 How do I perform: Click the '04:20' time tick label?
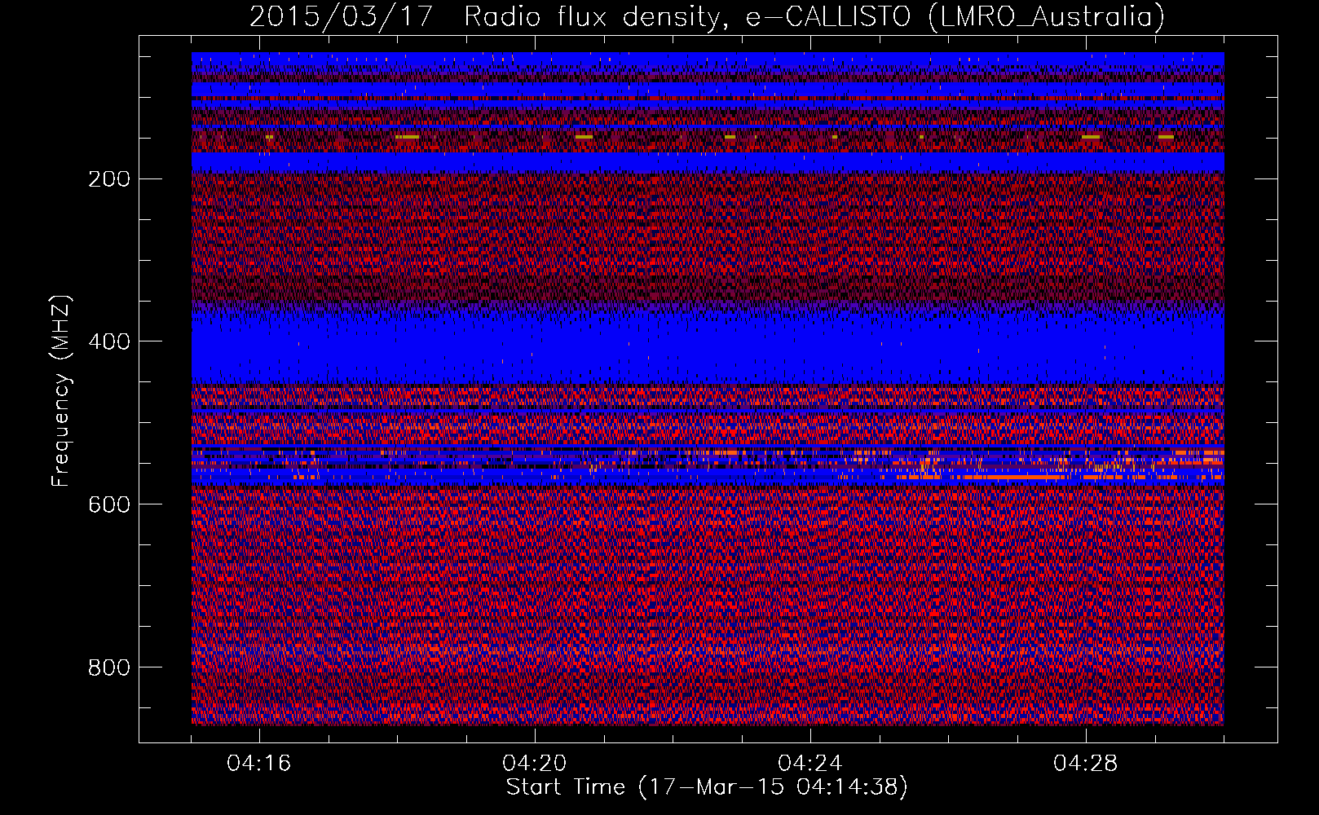point(535,764)
